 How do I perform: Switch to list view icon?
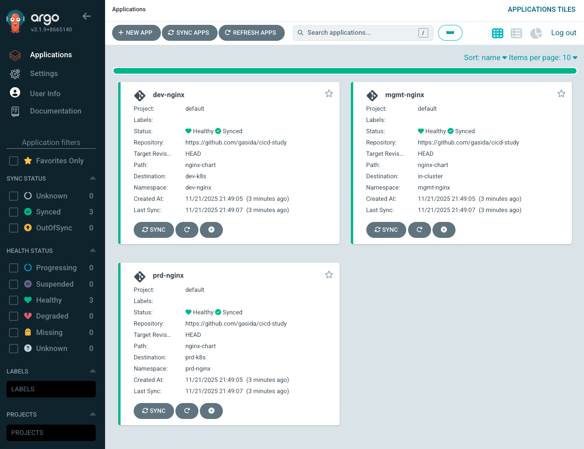516,33
